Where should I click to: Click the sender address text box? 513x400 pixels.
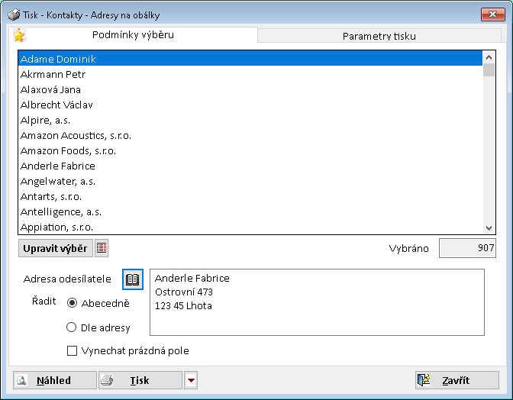pos(317,302)
